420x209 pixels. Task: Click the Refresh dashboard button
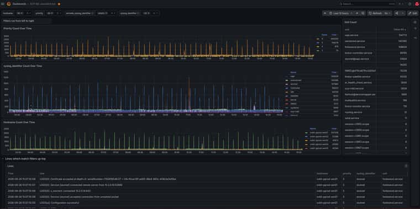pos(375,13)
